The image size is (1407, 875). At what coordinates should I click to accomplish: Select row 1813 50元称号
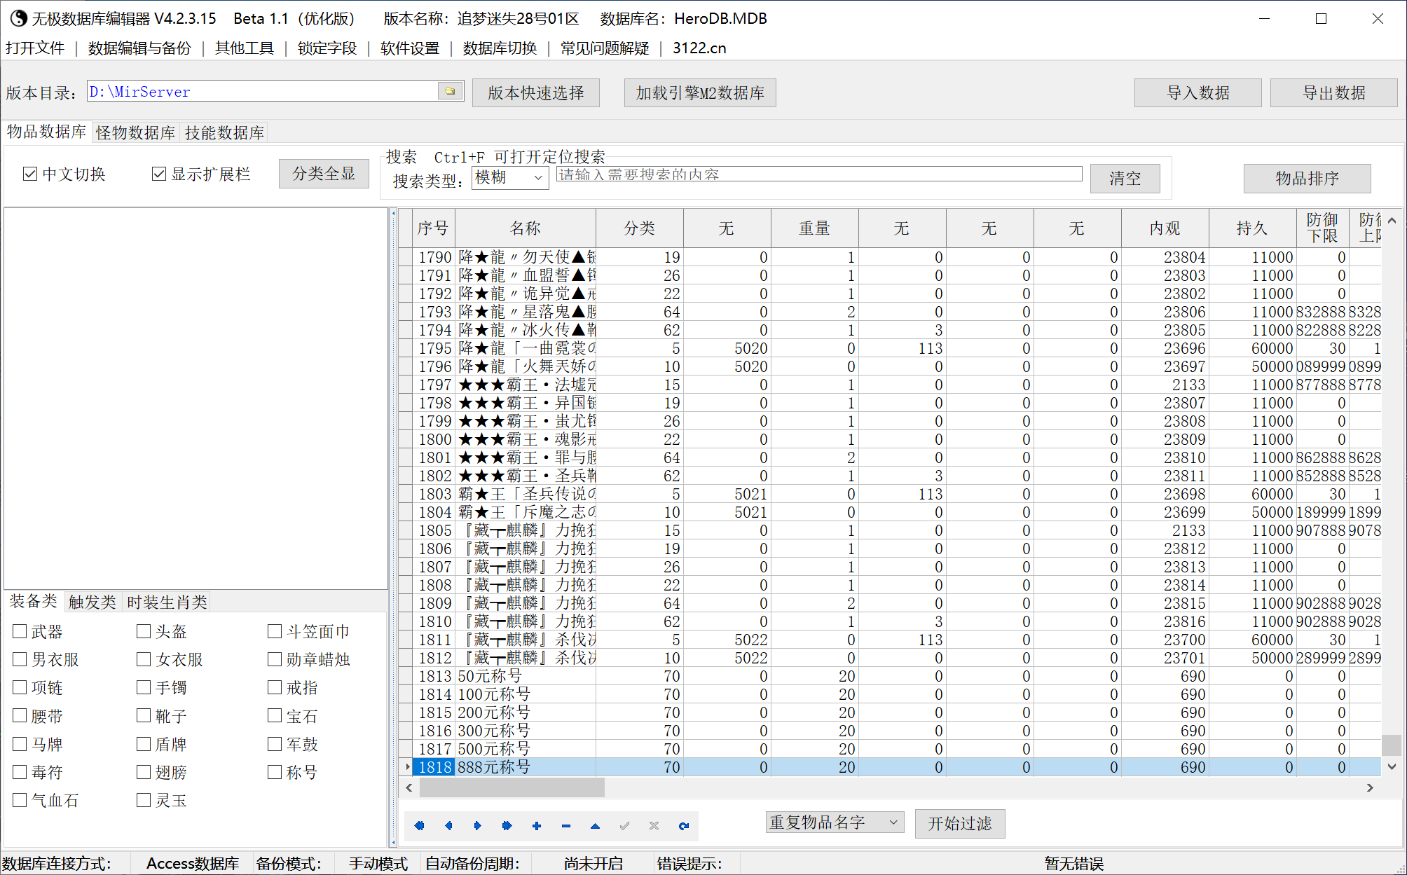pyautogui.click(x=890, y=676)
